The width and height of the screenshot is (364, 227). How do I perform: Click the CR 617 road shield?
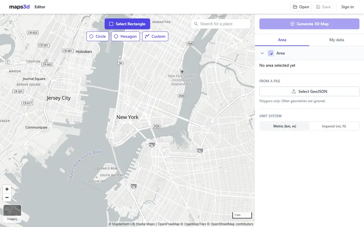[x=27, y=103]
